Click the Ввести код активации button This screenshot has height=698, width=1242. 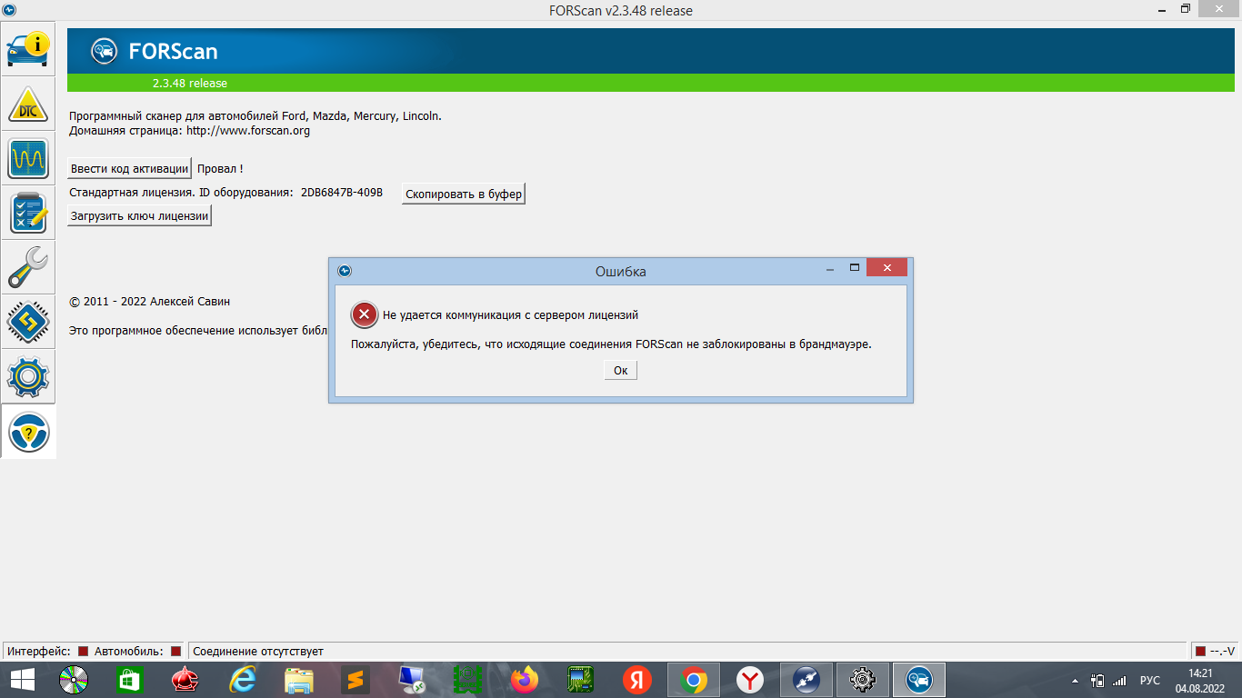point(130,169)
